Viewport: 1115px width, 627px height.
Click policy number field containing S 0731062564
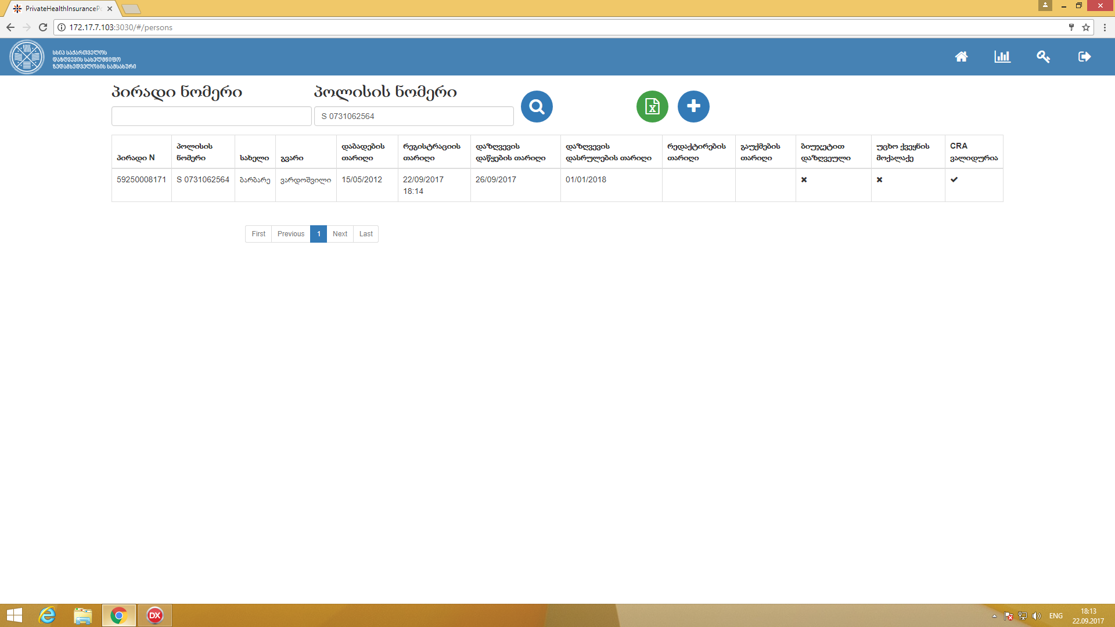(413, 116)
